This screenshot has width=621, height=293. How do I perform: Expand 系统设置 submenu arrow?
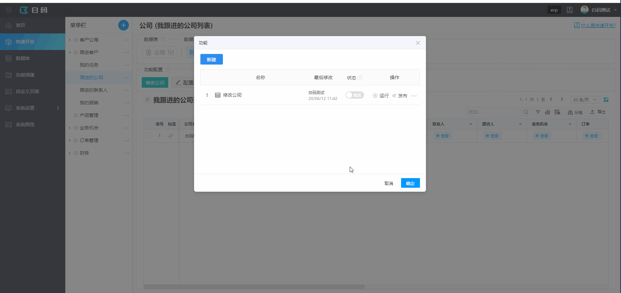(x=58, y=108)
